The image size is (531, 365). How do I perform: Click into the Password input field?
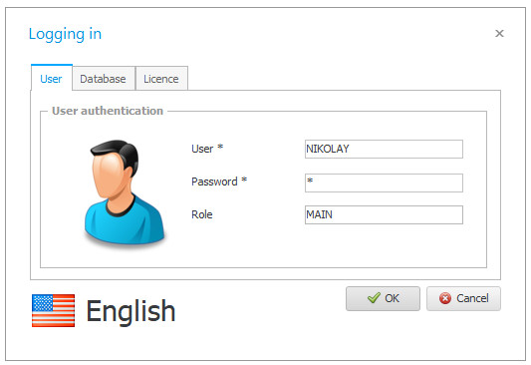tap(384, 182)
